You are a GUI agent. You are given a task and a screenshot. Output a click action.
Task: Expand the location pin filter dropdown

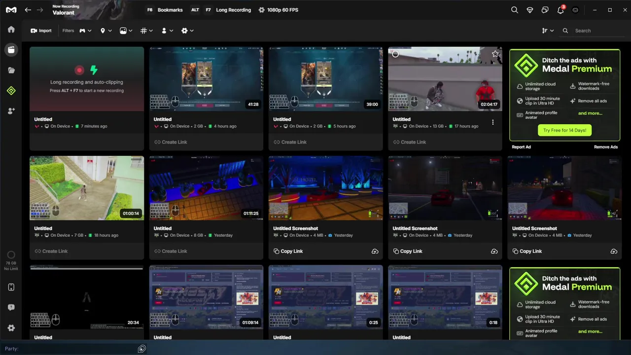coord(106,31)
